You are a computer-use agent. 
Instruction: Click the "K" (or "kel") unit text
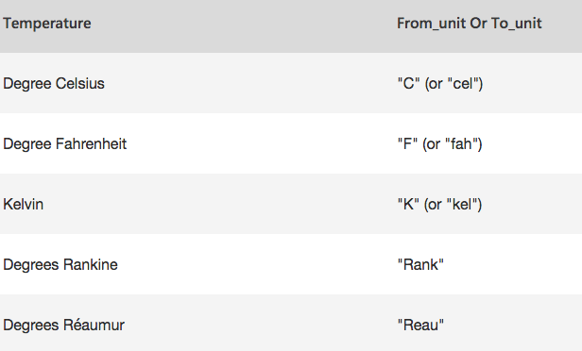tap(439, 204)
